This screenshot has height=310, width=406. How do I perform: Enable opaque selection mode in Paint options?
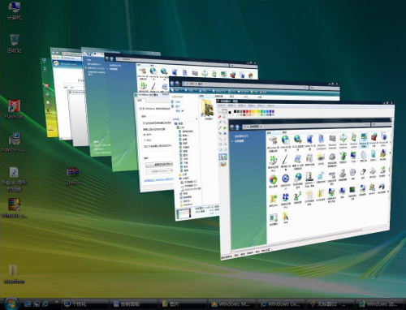click(x=223, y=157)
